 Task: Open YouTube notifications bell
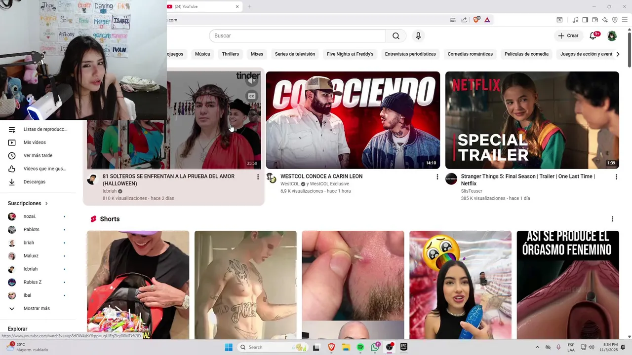tap(593, 35)
